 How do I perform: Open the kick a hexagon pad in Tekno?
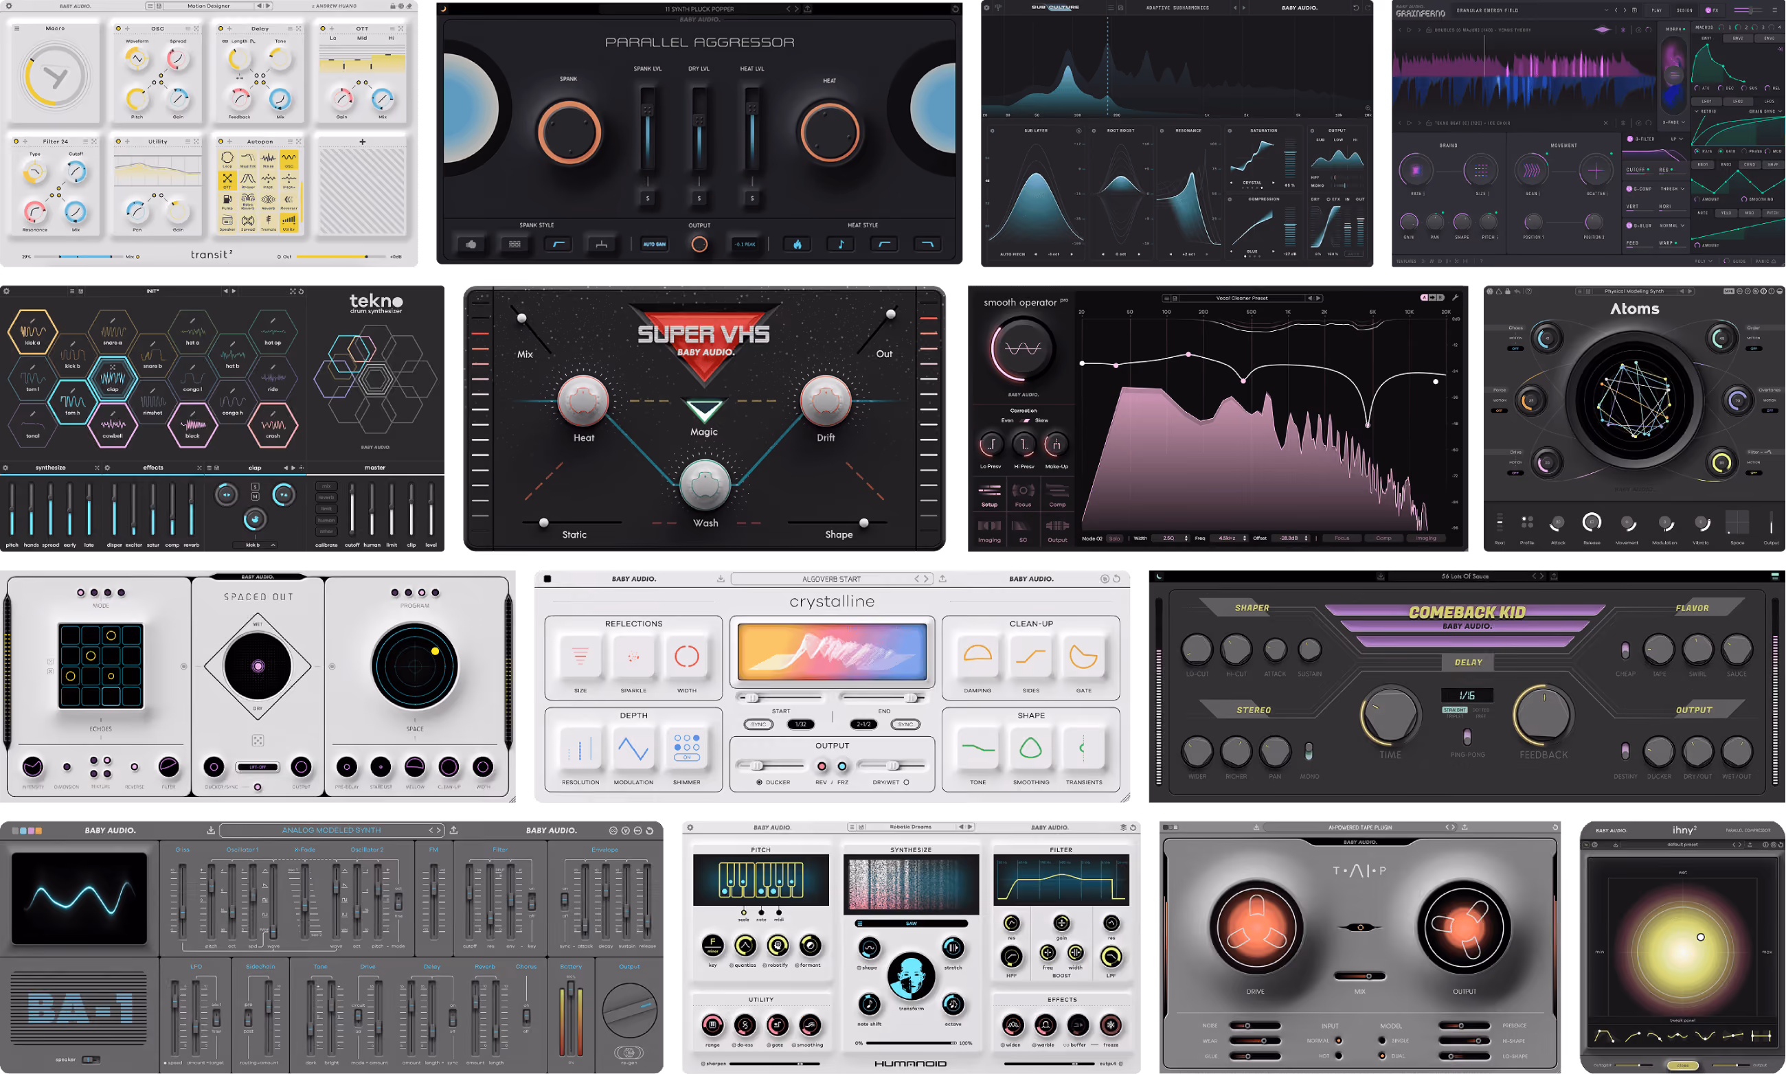pos(32,332)
